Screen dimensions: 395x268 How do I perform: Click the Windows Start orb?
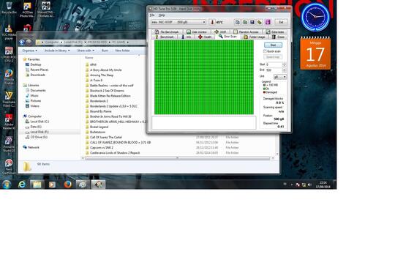tap(7, 185)
